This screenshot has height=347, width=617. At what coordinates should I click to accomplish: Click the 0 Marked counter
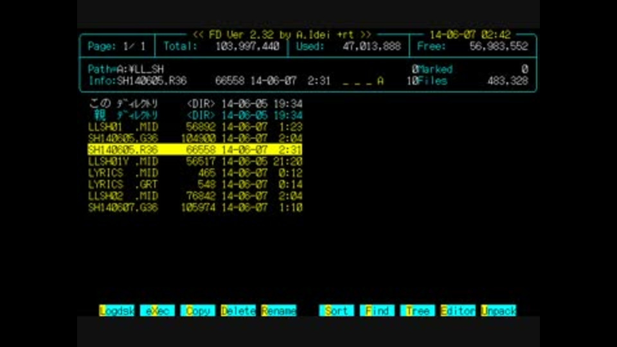tap(432, 69)
